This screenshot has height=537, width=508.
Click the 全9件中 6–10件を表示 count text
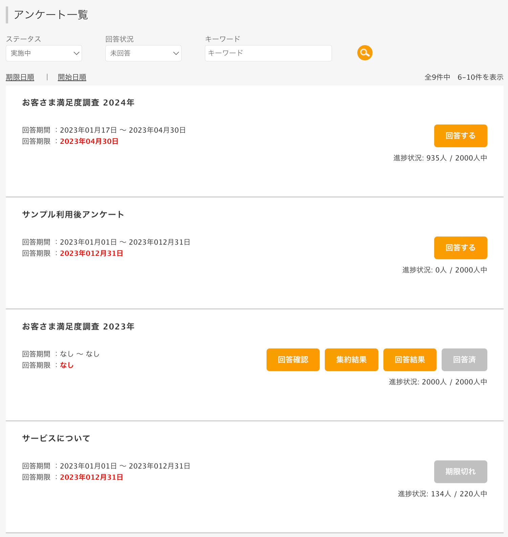464,77
